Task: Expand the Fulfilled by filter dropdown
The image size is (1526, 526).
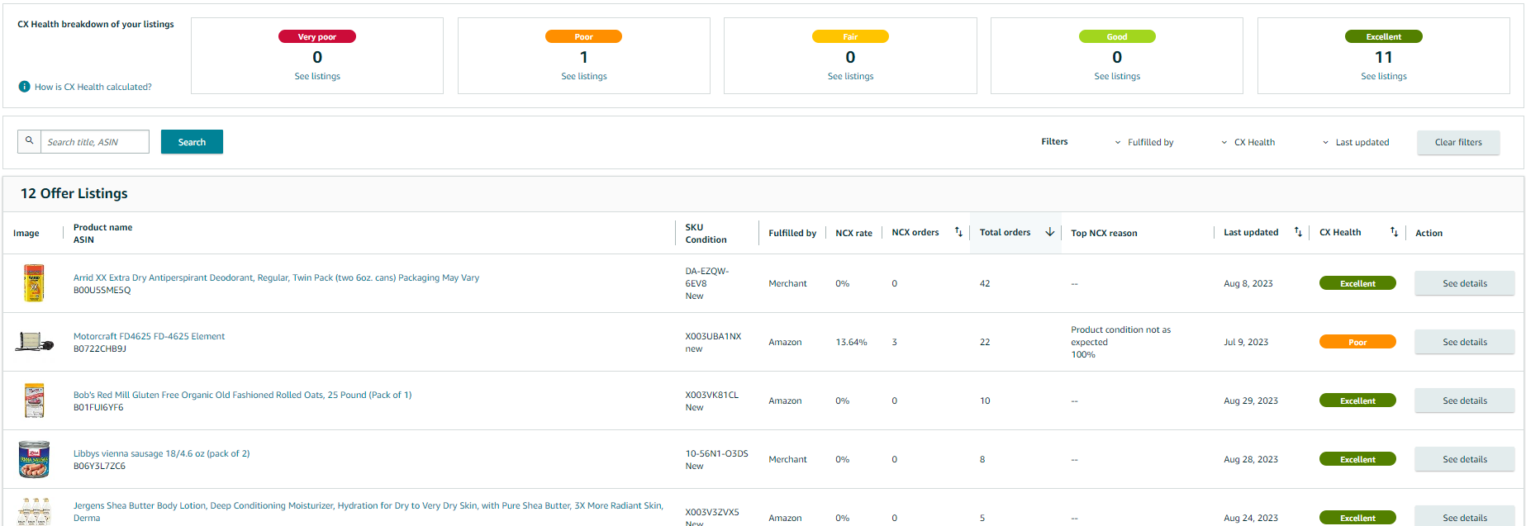Action: (1144, 142)
